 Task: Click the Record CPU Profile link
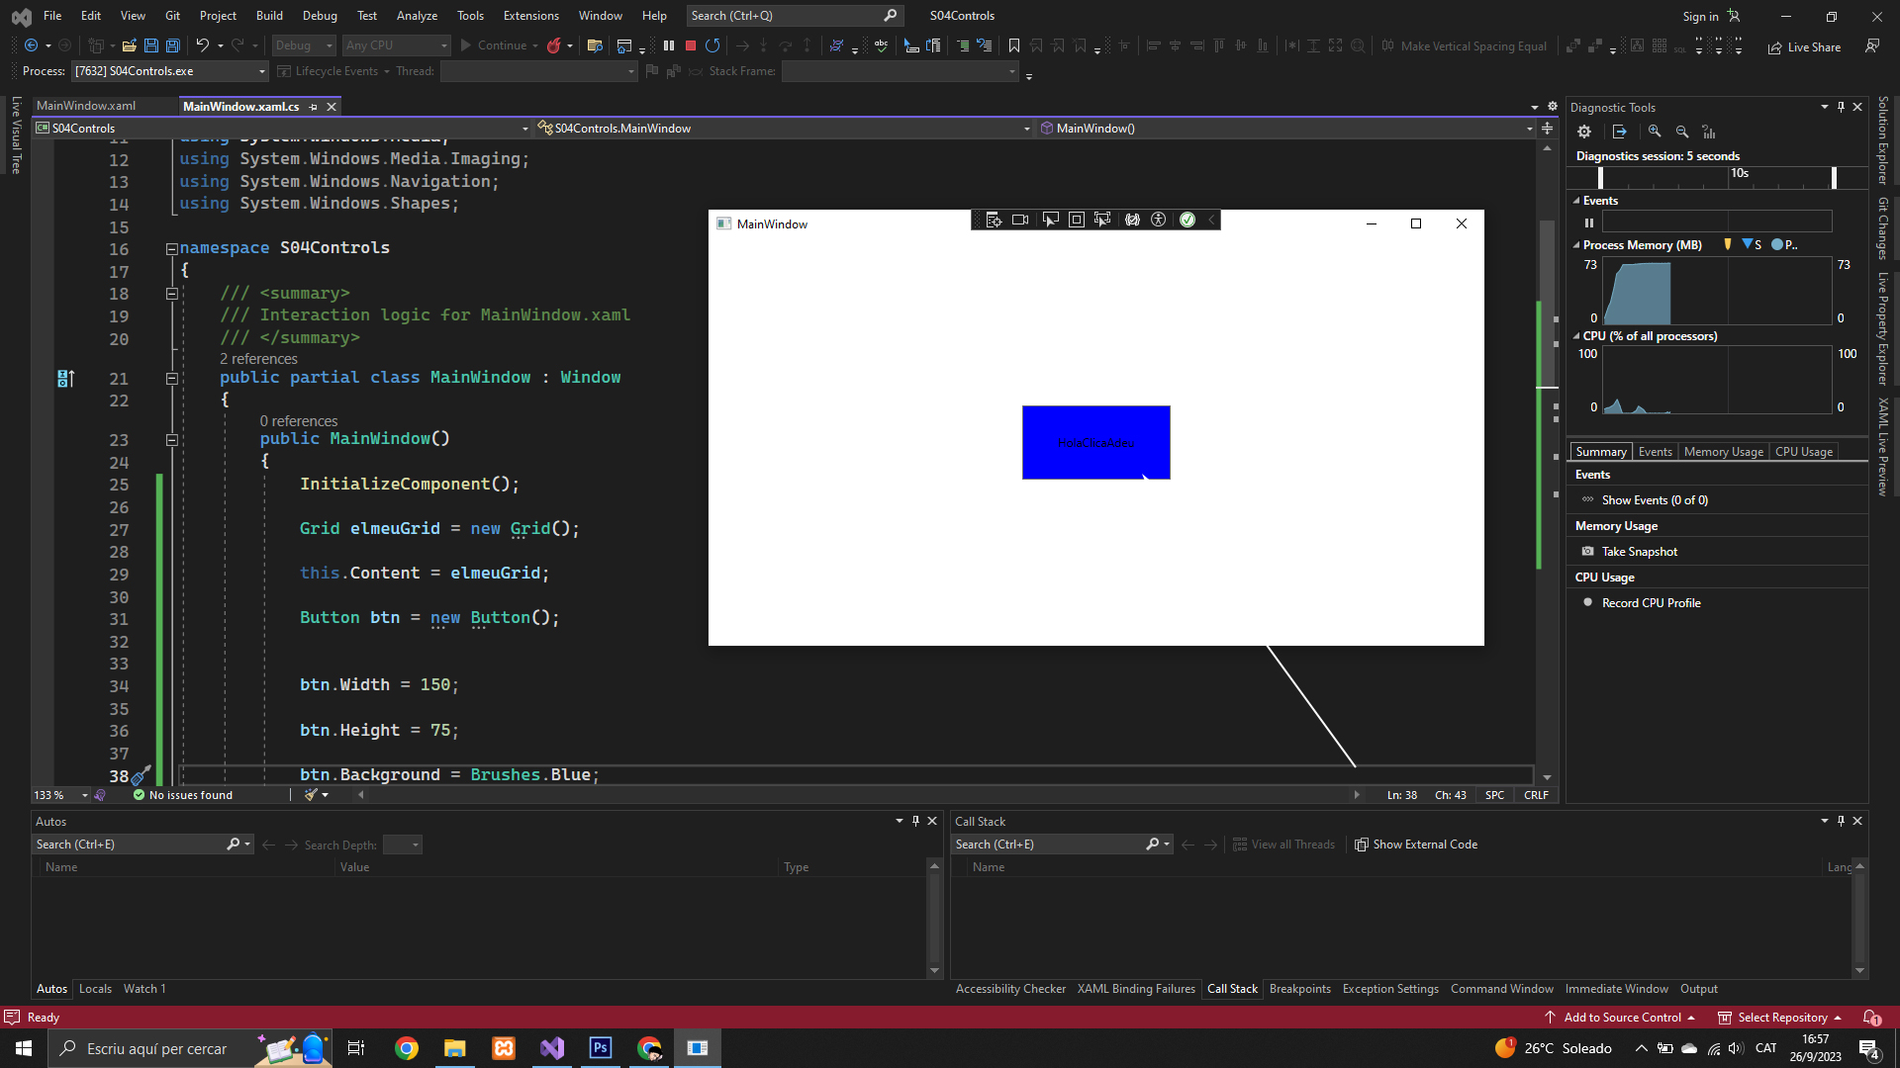pyautogui.click(x=1651, y=603)
